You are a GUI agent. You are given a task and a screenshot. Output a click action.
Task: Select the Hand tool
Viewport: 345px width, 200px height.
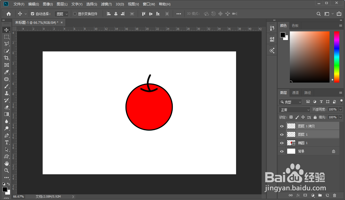click(7, 163)
